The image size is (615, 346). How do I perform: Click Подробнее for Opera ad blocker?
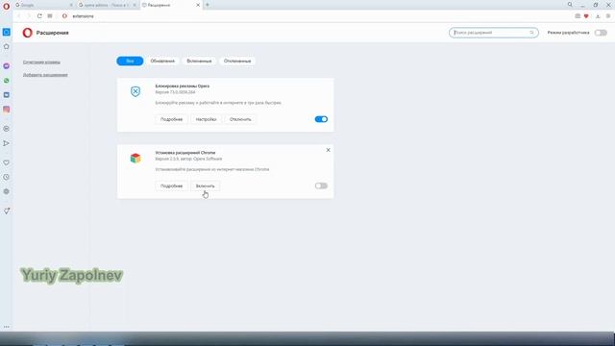171,119
